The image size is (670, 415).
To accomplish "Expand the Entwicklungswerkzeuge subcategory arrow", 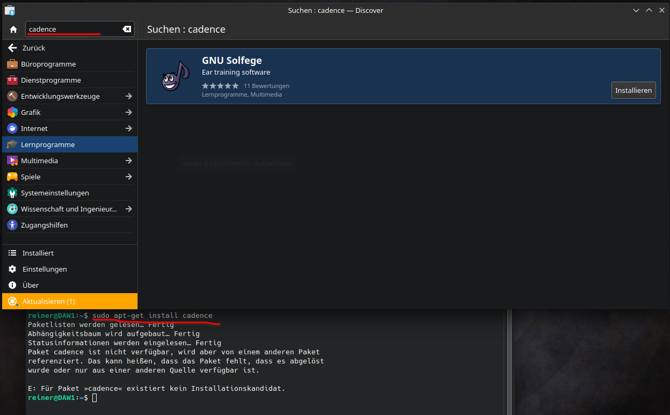I will click(129, 96).
